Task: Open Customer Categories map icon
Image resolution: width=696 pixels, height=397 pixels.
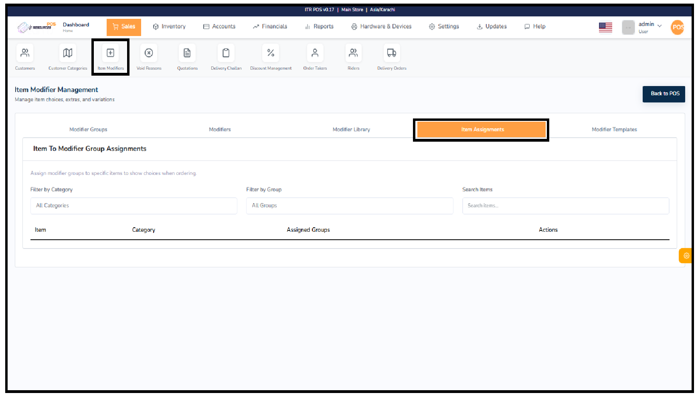Action: [68, 53]
